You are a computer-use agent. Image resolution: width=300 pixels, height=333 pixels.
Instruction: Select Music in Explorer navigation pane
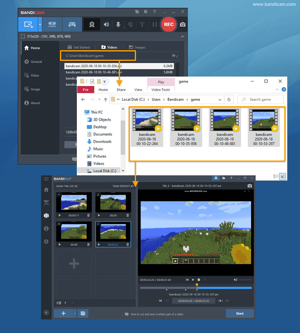tap(95, 149)
